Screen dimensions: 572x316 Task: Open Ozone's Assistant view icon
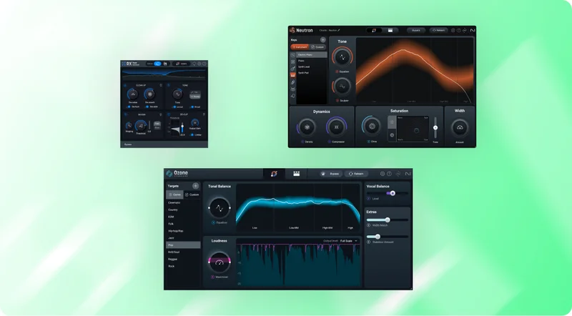pos(274,174)
